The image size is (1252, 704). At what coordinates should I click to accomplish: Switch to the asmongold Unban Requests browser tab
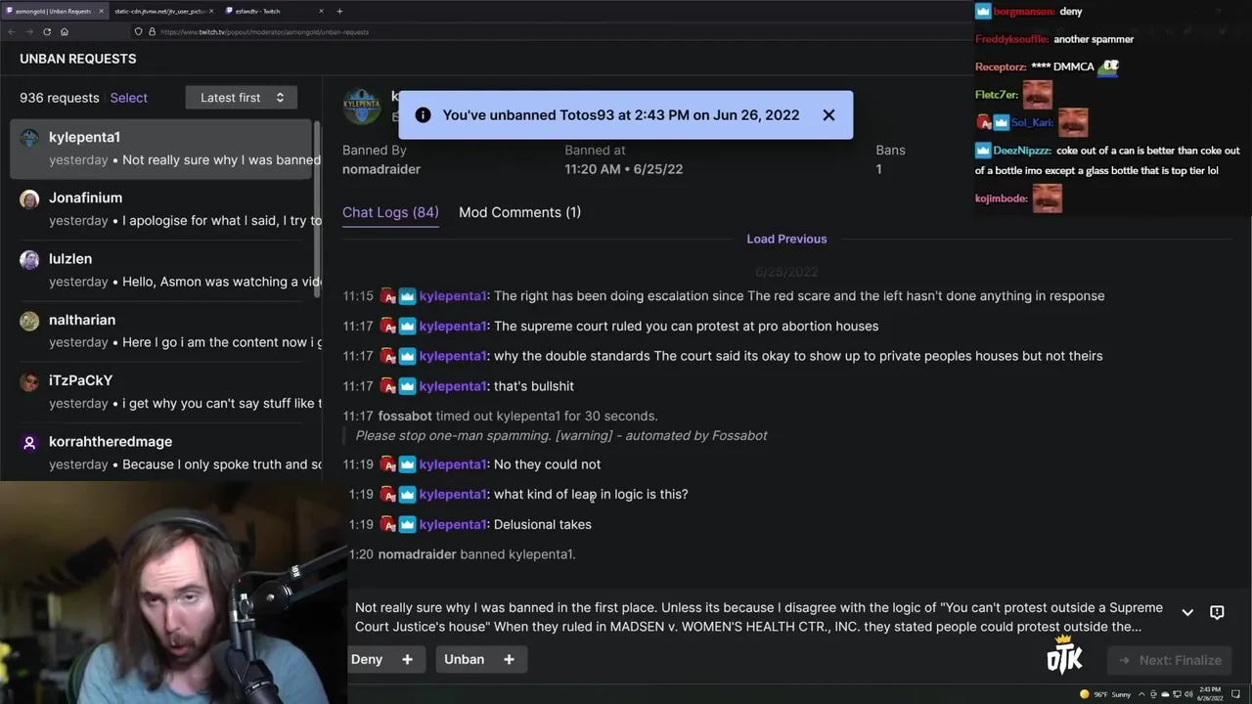54,11
